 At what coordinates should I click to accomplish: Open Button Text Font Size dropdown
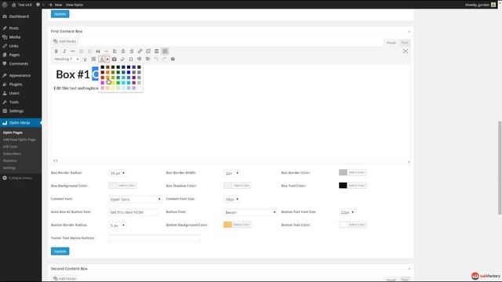click(347, 212)
